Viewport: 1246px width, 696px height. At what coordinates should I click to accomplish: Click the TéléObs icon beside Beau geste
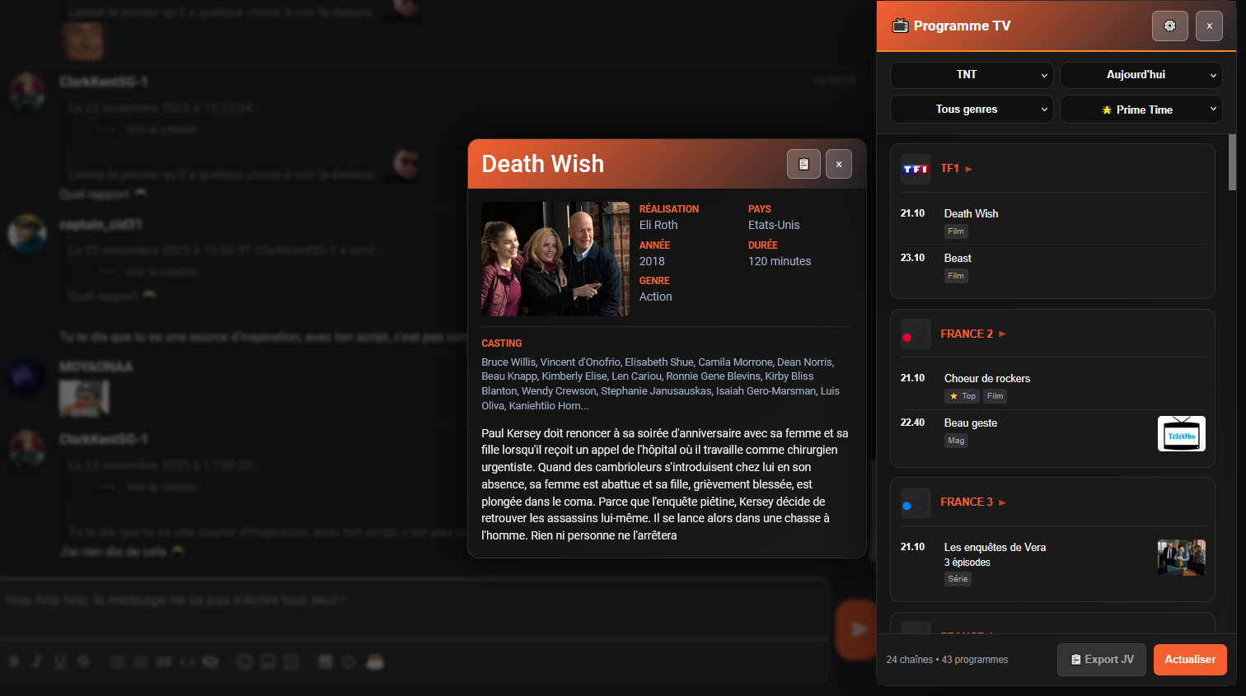[x=1181, y=434]
